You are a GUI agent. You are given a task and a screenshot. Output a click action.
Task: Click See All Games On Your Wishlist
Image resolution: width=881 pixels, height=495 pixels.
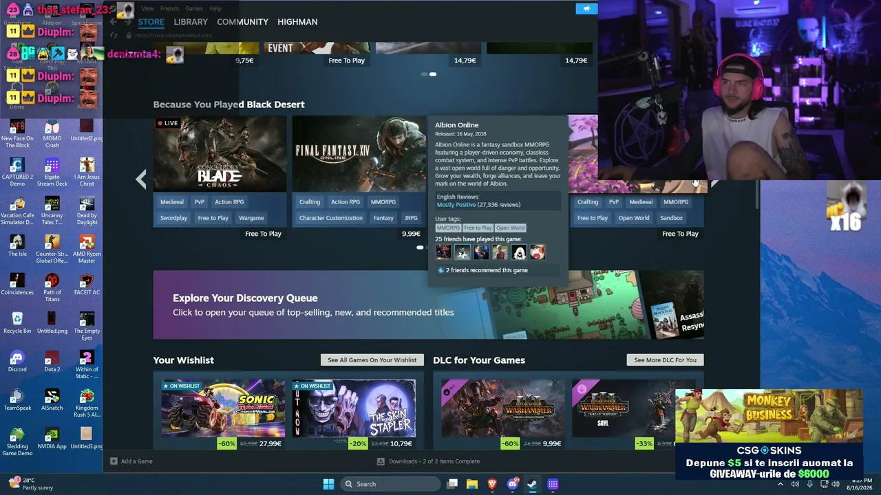coord(372,360)
